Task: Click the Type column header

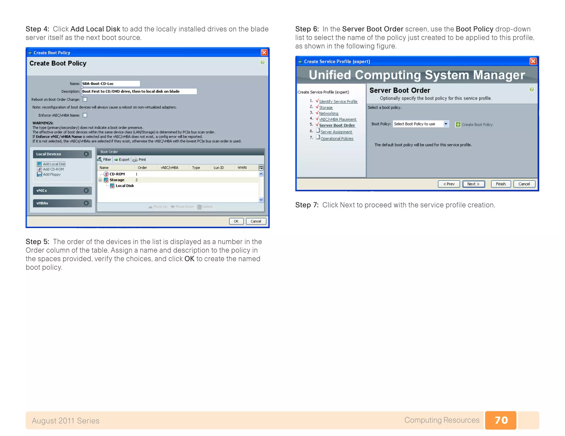Action: click(x=200, y=168)
